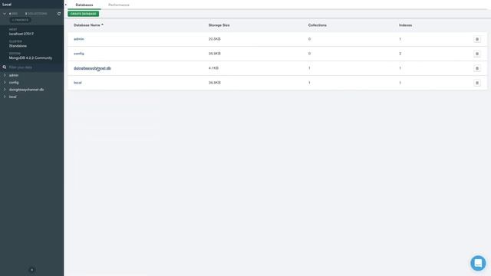The width and height of the screenshot is (491, 276).
Task: Click the Indexes column header
Action: click(406, 25)
